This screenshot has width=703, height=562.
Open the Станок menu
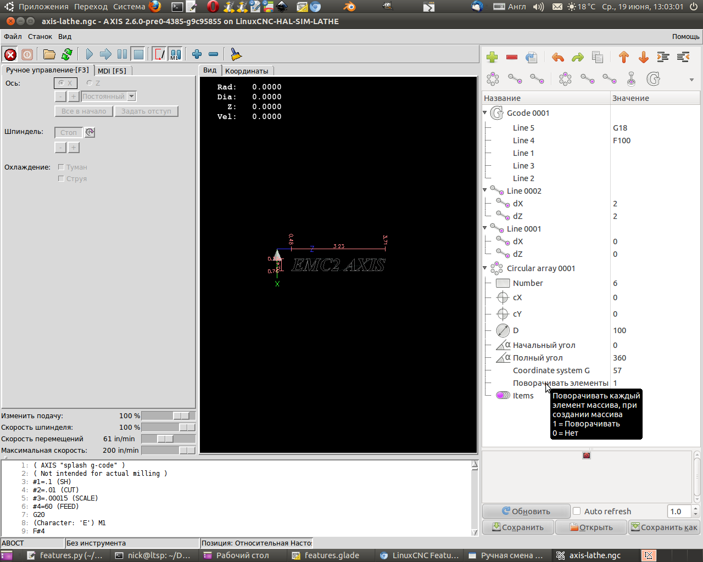40,36
